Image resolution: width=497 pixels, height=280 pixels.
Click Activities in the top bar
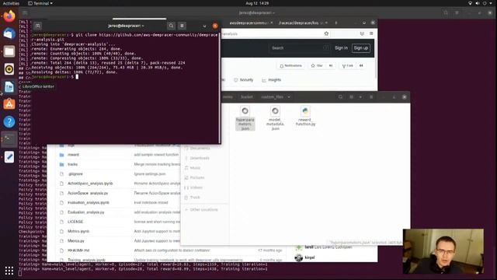(x=11, y=3)
